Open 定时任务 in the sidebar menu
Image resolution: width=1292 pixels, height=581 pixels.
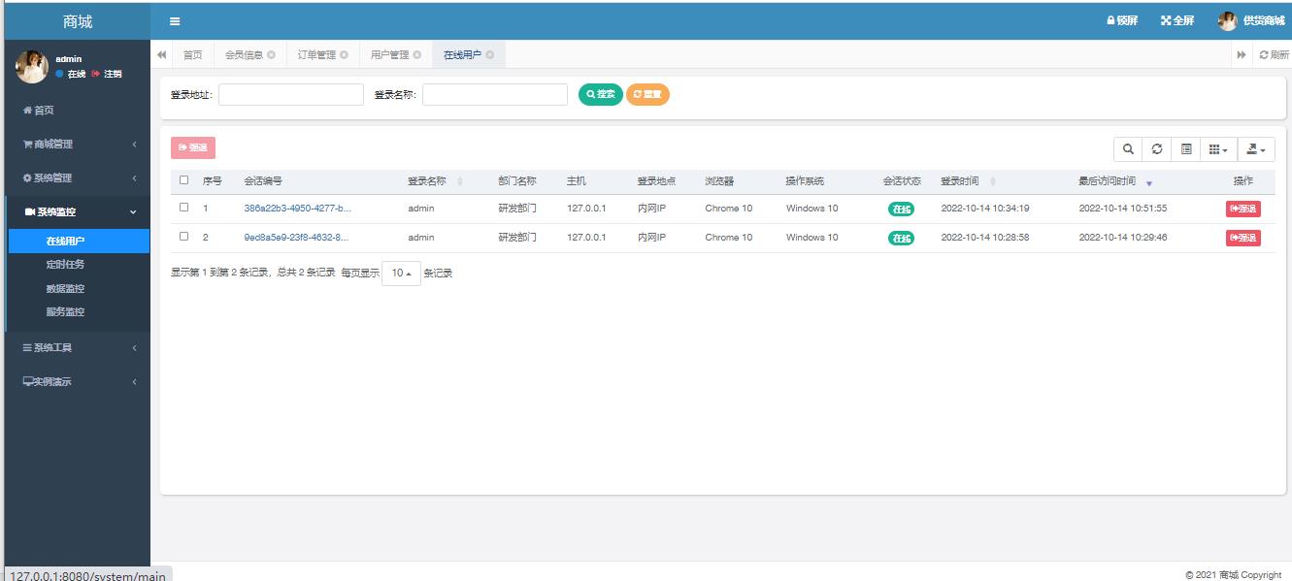click(x=66, y=264)
